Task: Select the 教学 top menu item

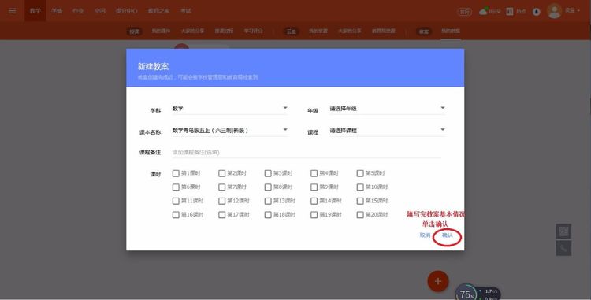Action: 35,11
